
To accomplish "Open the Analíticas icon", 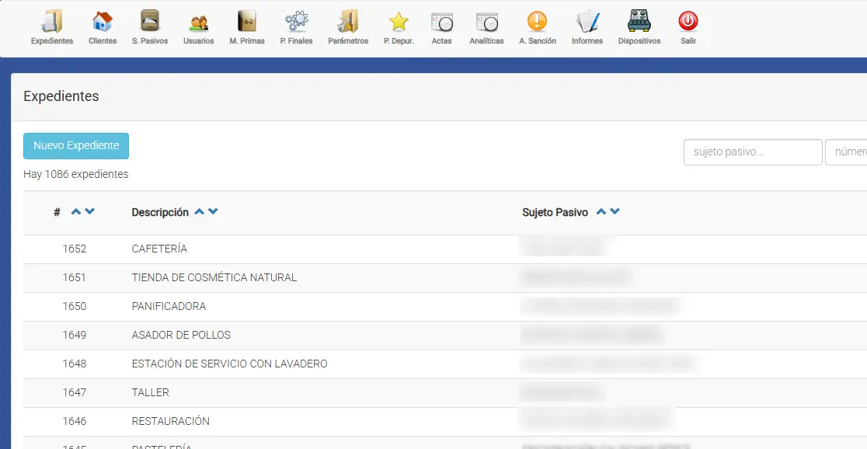I will pyautogui.click(x=486, y=23).
